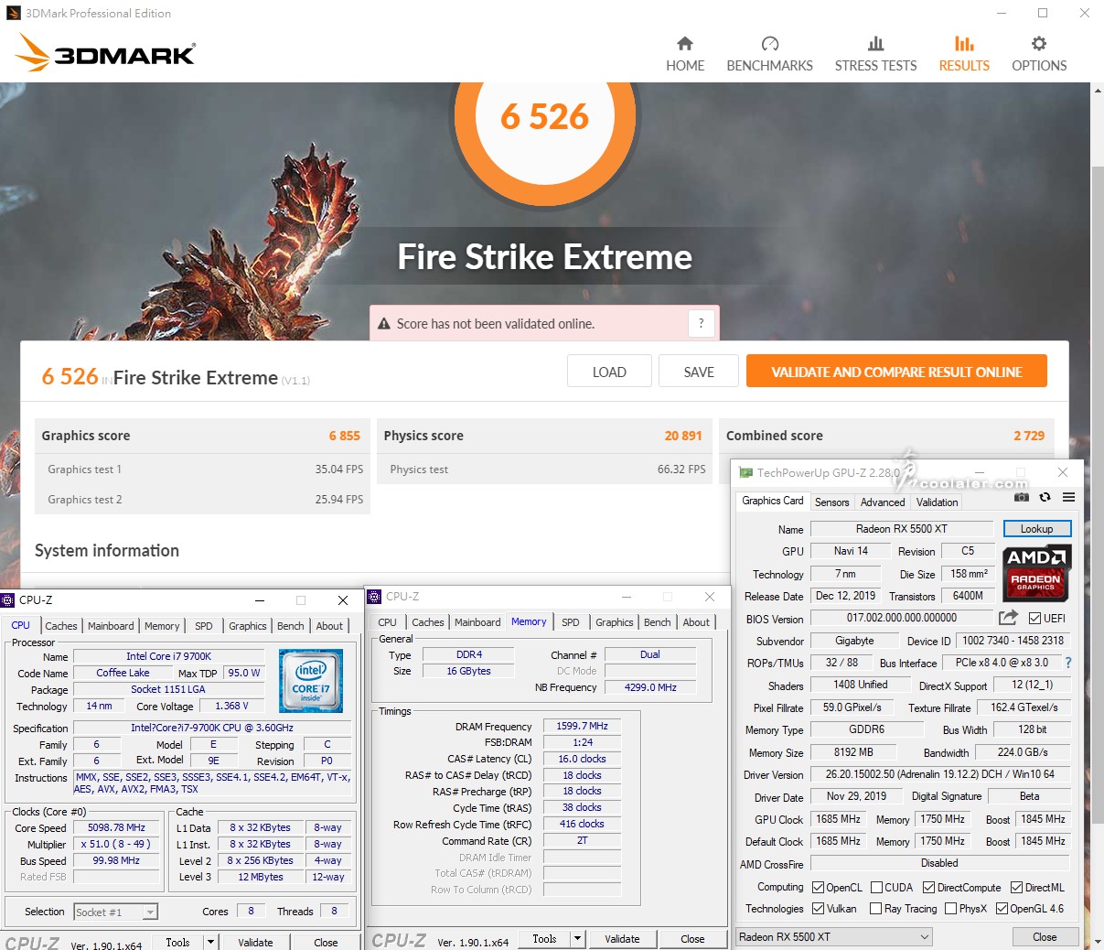1104x950 pixels.
Task: Click the DRAM Frequency value 1599.7 MHz
Action: click(x=583, y=726)
